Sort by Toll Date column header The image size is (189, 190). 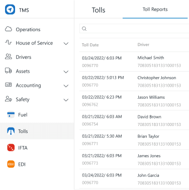[90, 45]
